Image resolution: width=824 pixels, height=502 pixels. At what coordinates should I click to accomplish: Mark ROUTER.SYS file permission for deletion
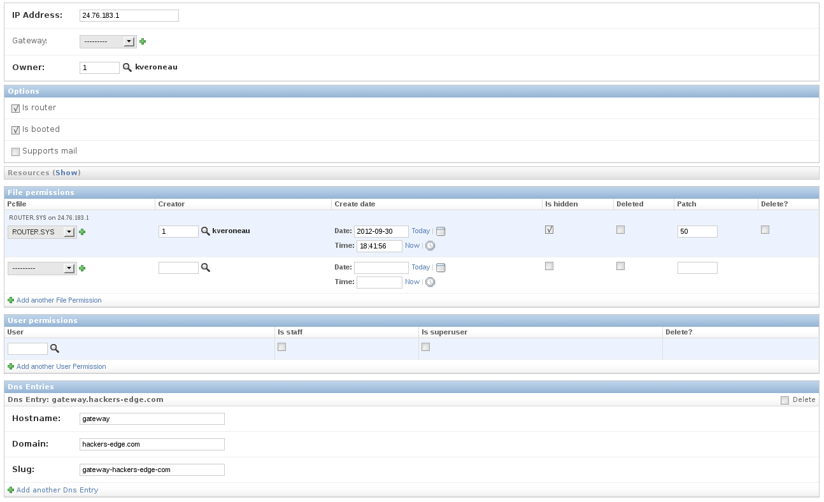pos(765,230)
